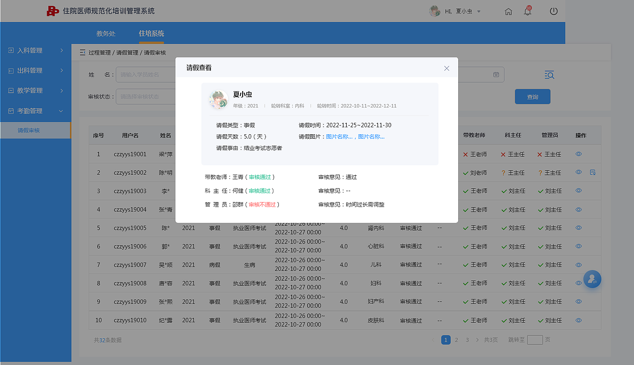View details for row czzyys19001
Image resolution: width=634 pixels, height=365 pixels.
tap(579, 154)
